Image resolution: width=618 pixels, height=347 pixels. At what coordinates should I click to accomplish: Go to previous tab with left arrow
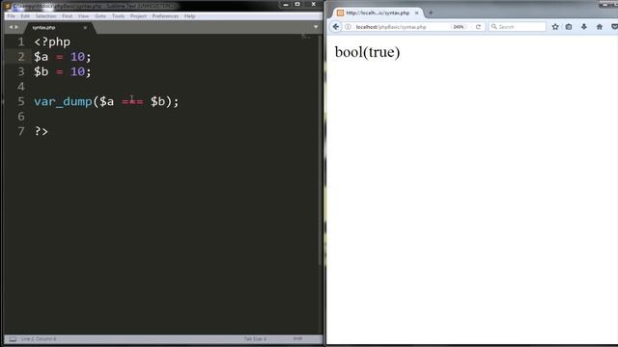(11, 27)
